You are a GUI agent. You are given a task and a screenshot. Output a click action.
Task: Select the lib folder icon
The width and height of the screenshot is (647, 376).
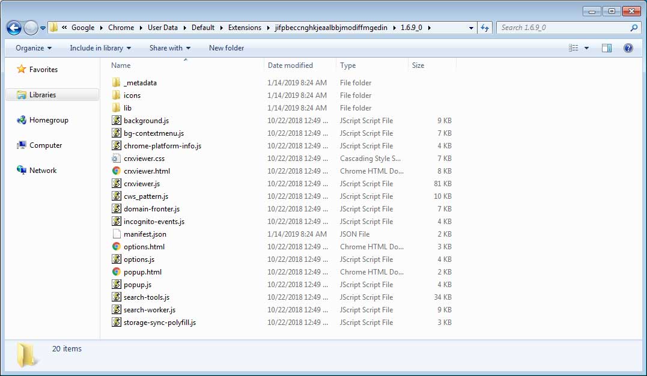[x=117, y=108]
